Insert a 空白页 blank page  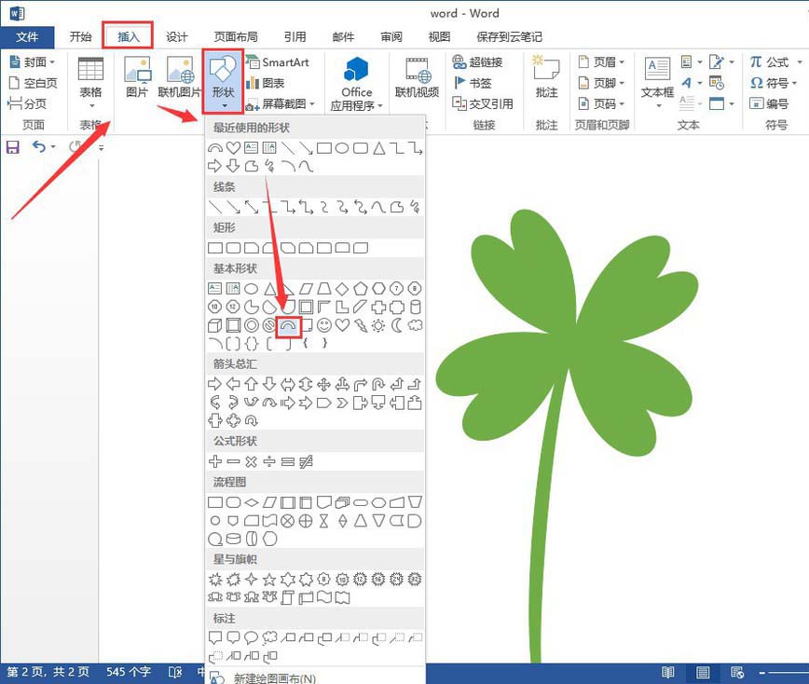(x=34, y=83)
